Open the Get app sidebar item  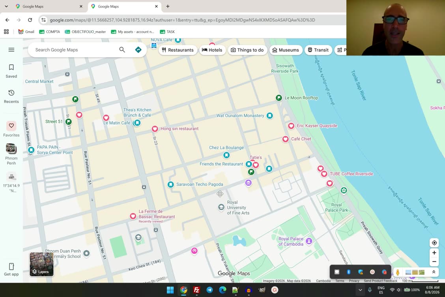[x=11, y=269]
